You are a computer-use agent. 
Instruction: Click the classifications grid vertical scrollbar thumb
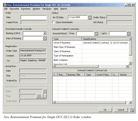130,48
